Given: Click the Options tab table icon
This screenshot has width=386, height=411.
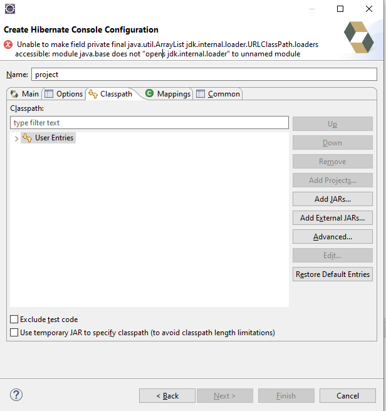Looking at the screenshot, I should (49, 94).
